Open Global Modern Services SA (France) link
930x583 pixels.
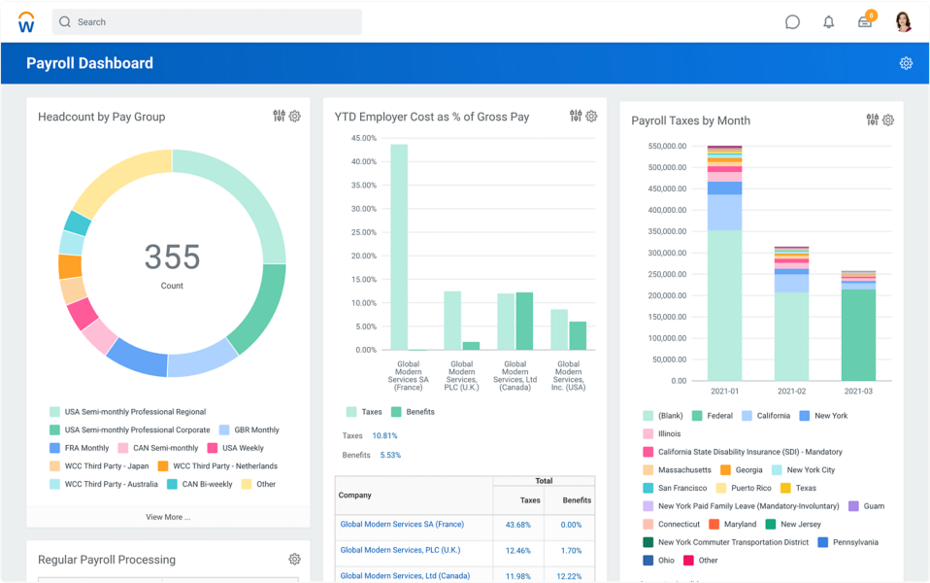[x=402, y=525]
